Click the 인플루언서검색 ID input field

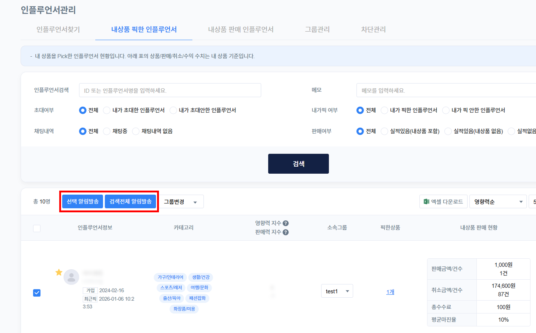170,90
